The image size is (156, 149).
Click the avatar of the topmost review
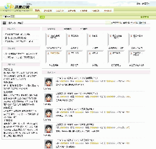point(49,82)
